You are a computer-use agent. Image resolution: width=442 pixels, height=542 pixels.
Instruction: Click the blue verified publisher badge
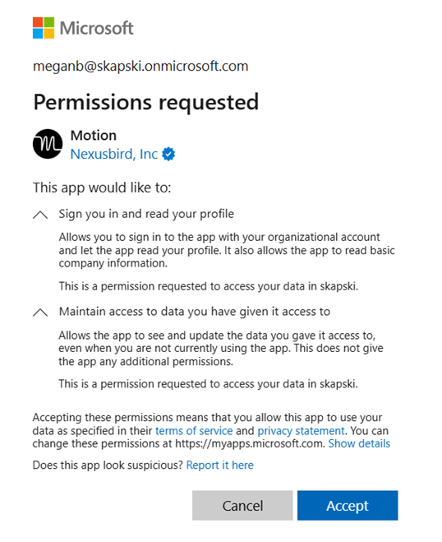tap(168, 154)
